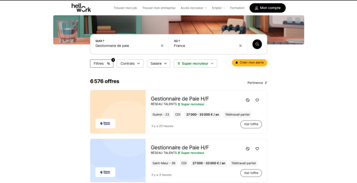Open Mon compte
This screenshot has height=183, width=357.
pos(268,8)
